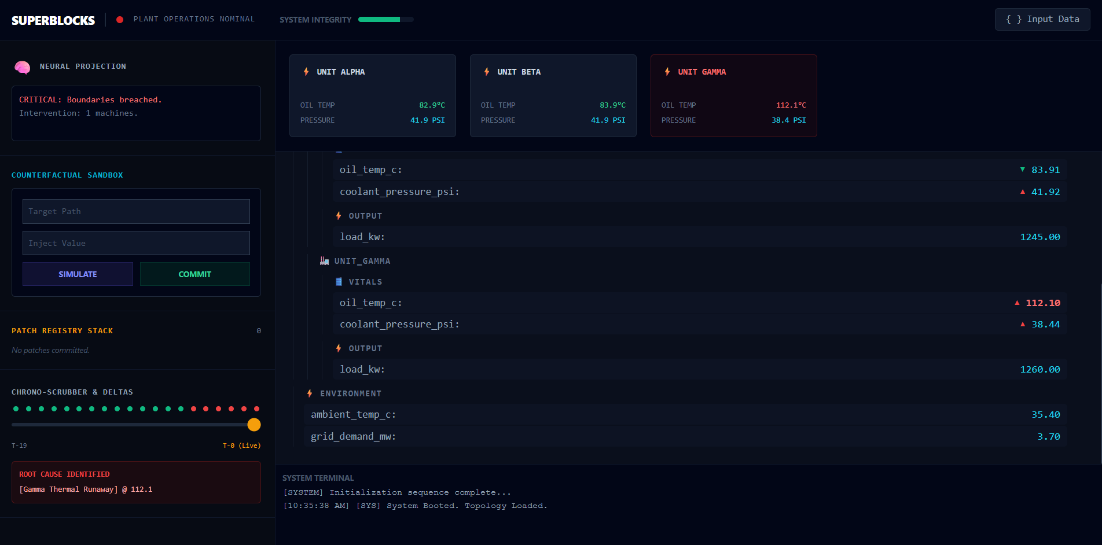Image resolution: width=1102 pixels, height=545 pixels.
Task: Collapse the OUTPUT section above load_kw 1245.00
Action: (x=365, y=216)
